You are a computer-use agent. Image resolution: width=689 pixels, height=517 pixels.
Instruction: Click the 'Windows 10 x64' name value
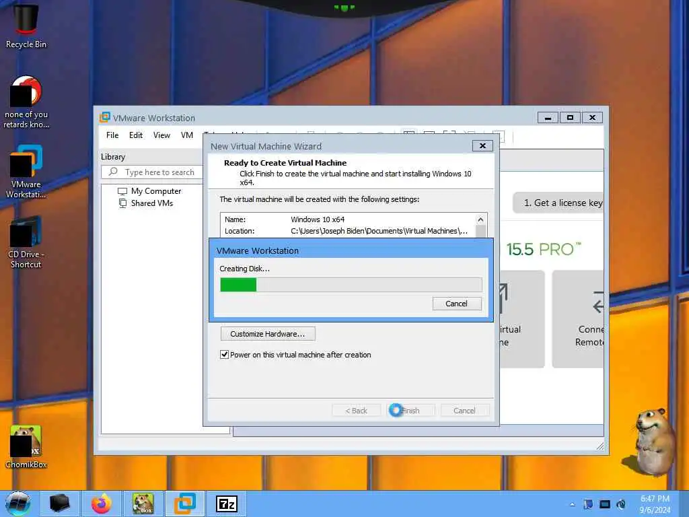(x=318, y=219)
